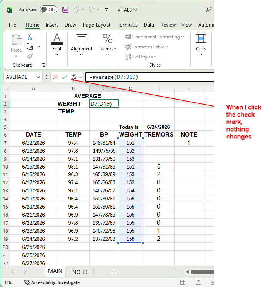Click the 6/24/2026 cell next to Today is

[158, 127]
